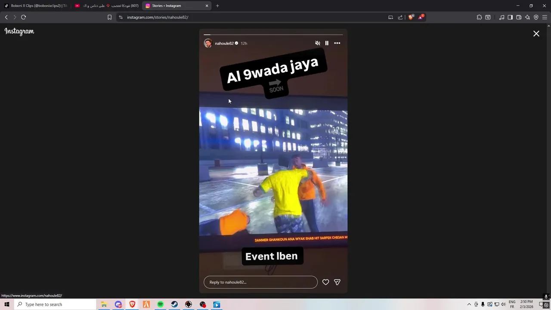The width and height of the screenshot is (551, 310).
Task: Install site as app icon in address bar
Action: [390, 17]
